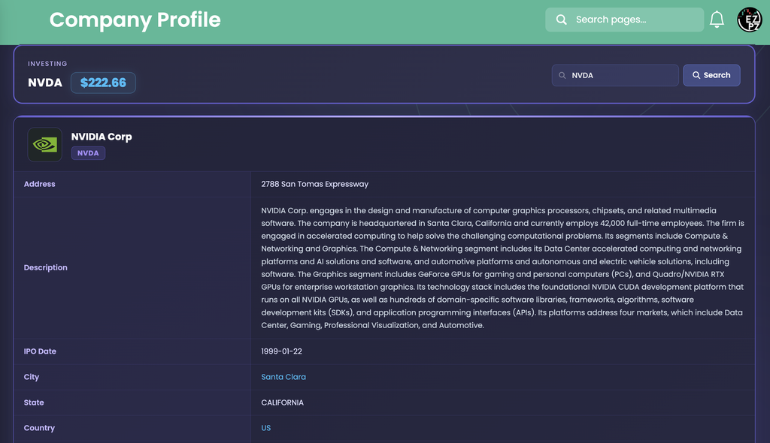This screenshot has width=770, height=443.
Task: Click the State row label
Action: [x=34, y=402]
